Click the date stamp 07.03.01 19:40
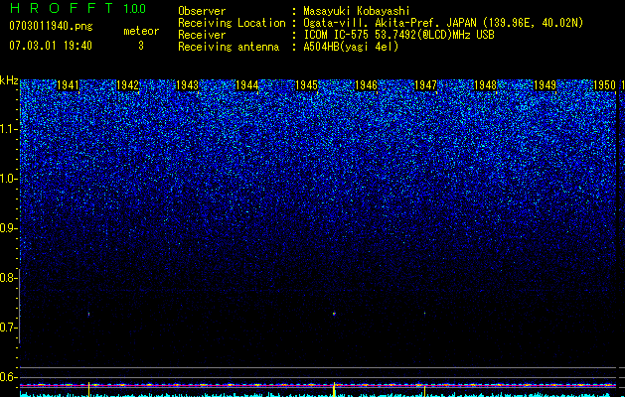Image resolution: width=625 pixels, height=397 pixels. (51, 46)
